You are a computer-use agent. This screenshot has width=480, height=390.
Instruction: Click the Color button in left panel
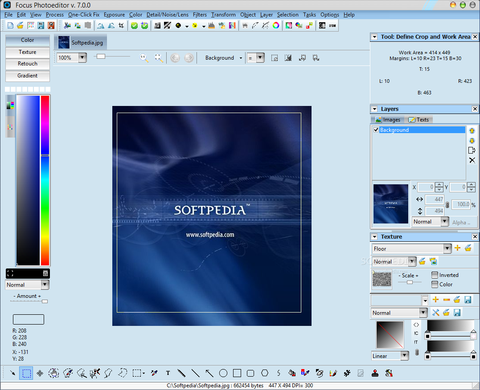(x=28, y=40)
